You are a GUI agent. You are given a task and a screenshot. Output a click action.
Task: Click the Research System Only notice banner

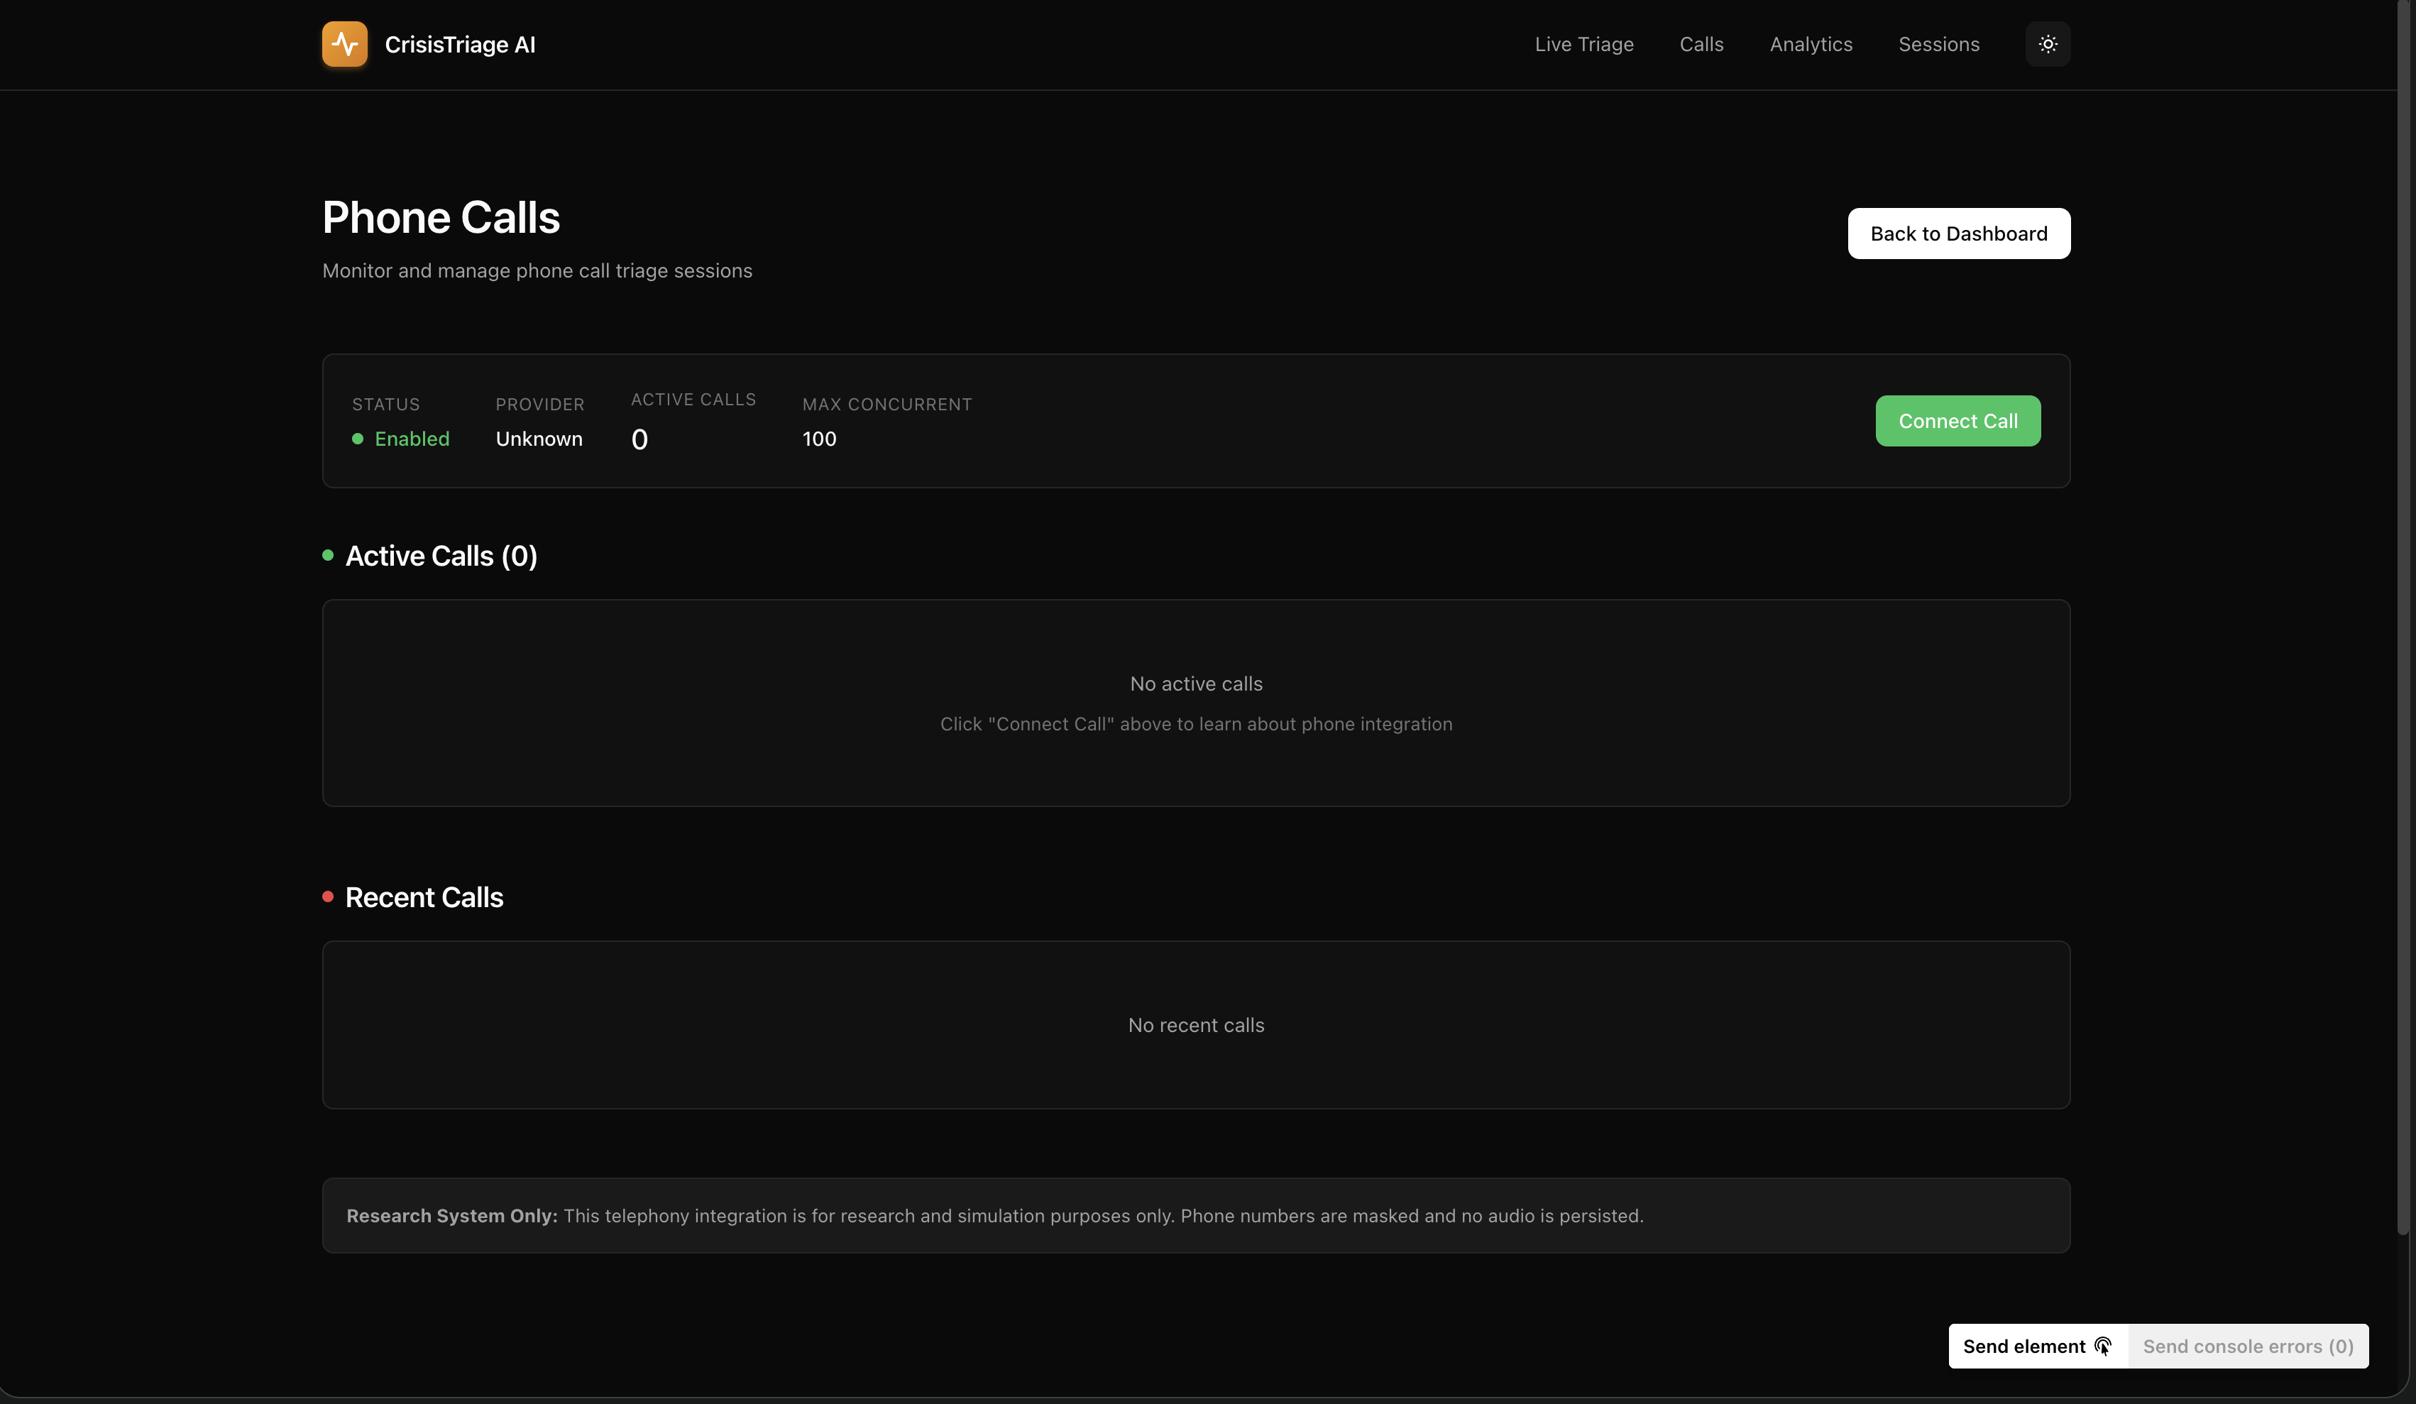(x=1197, y=1215)
